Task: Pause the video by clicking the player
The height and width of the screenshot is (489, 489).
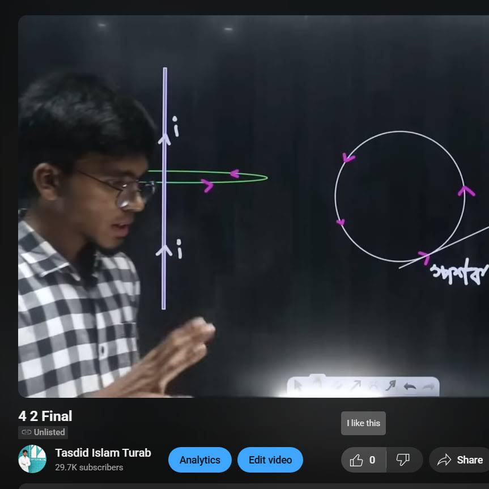Action: (253, 206)
